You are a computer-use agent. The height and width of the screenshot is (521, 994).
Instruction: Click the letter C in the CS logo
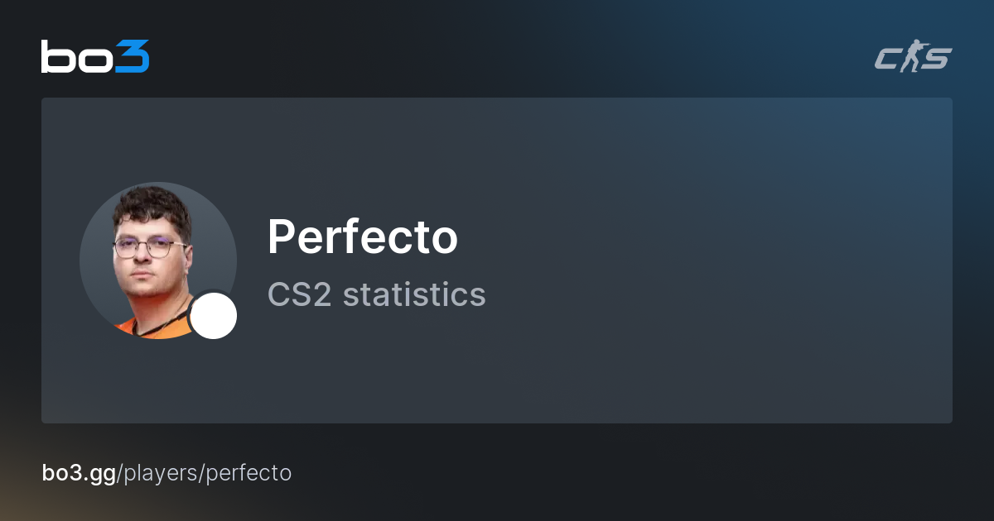(x=889, y=59)
